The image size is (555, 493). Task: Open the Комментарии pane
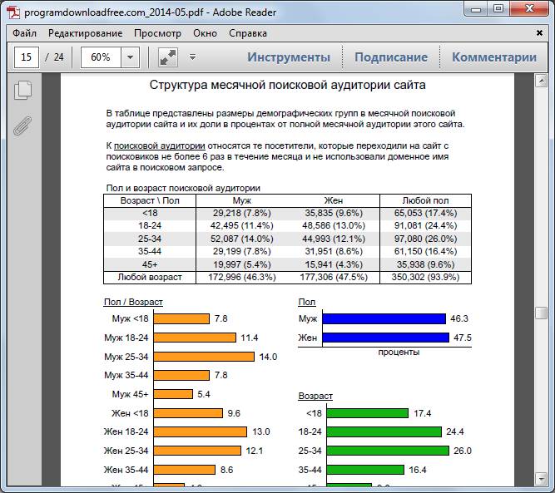pyautogui.click(x=494, y=57)
